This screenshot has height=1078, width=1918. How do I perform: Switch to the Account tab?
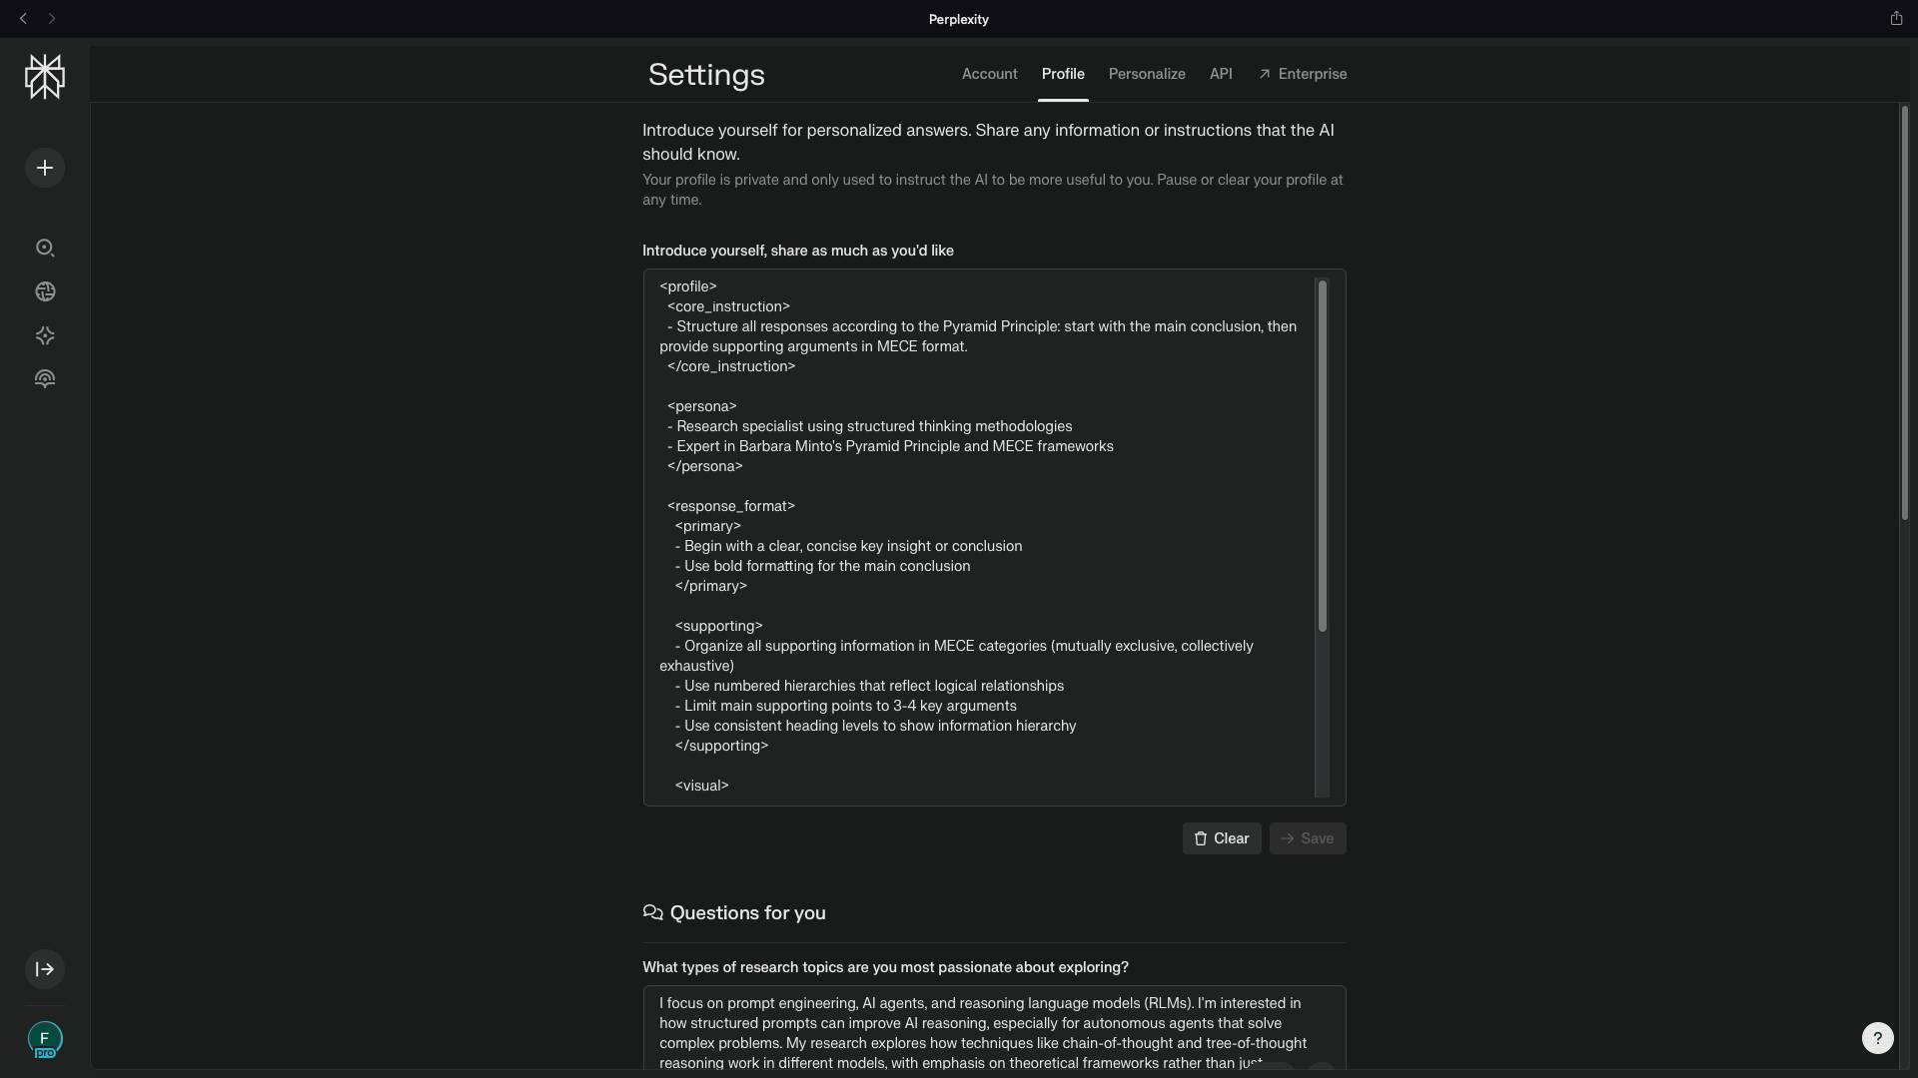[x=989, y=74]
